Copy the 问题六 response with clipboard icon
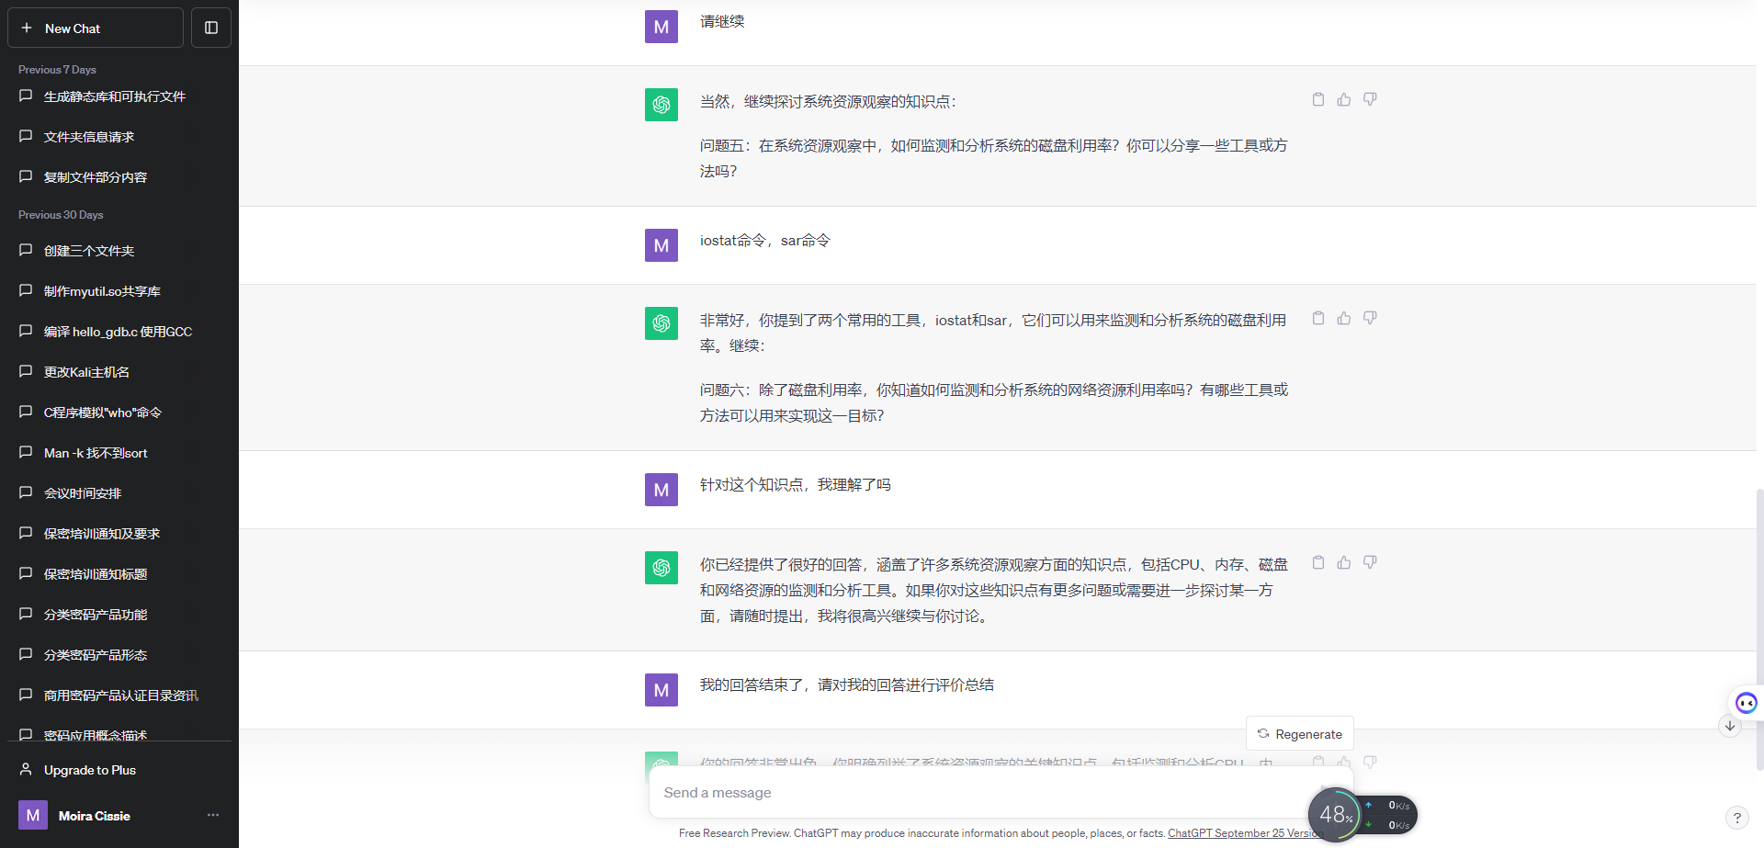The width and height of the screenshot is (1764, 848). (x=1318, y=318)
